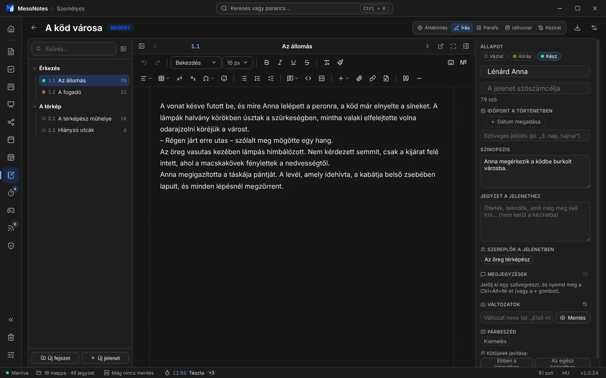Set scene status to Átírás
606x378 pixels.
tap(522, 56)
